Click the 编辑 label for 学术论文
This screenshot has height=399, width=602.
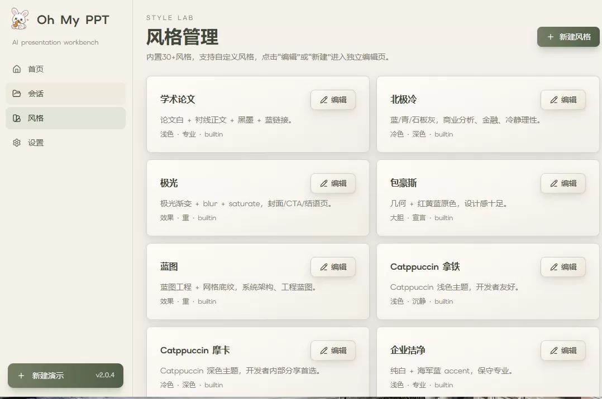(338, 100)
